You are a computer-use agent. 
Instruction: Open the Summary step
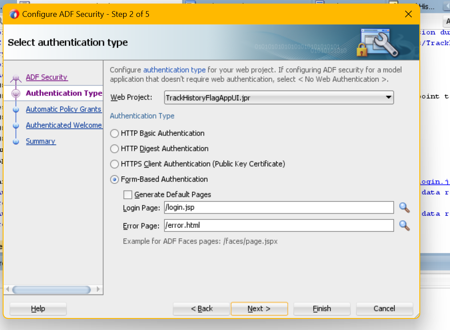41,141
